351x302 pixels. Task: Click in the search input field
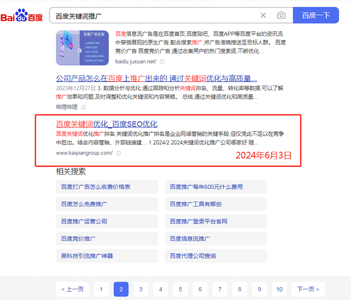[x=154, y=15]
